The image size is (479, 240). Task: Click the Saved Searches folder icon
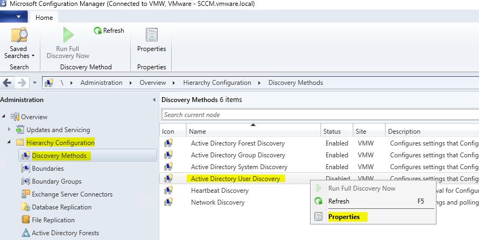pos(19,35)
